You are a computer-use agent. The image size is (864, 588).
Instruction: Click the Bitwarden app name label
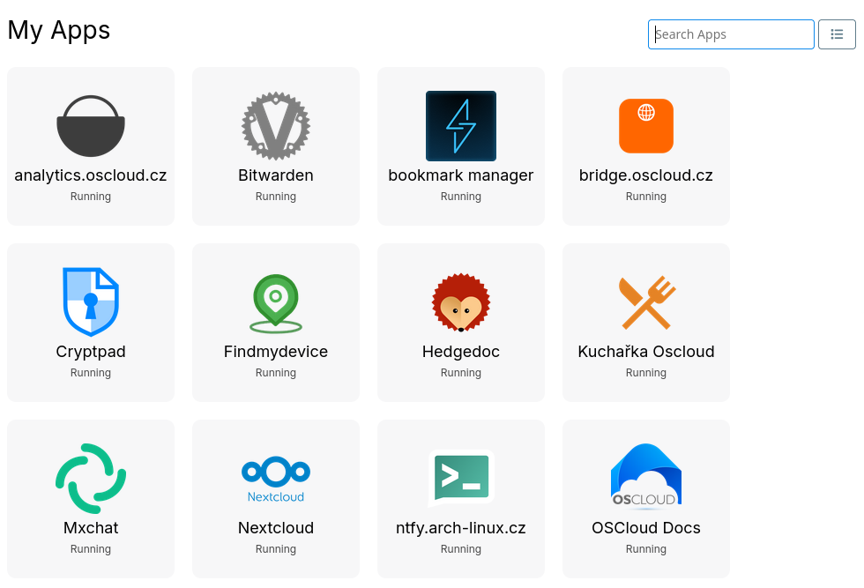(x=276, y=175)
